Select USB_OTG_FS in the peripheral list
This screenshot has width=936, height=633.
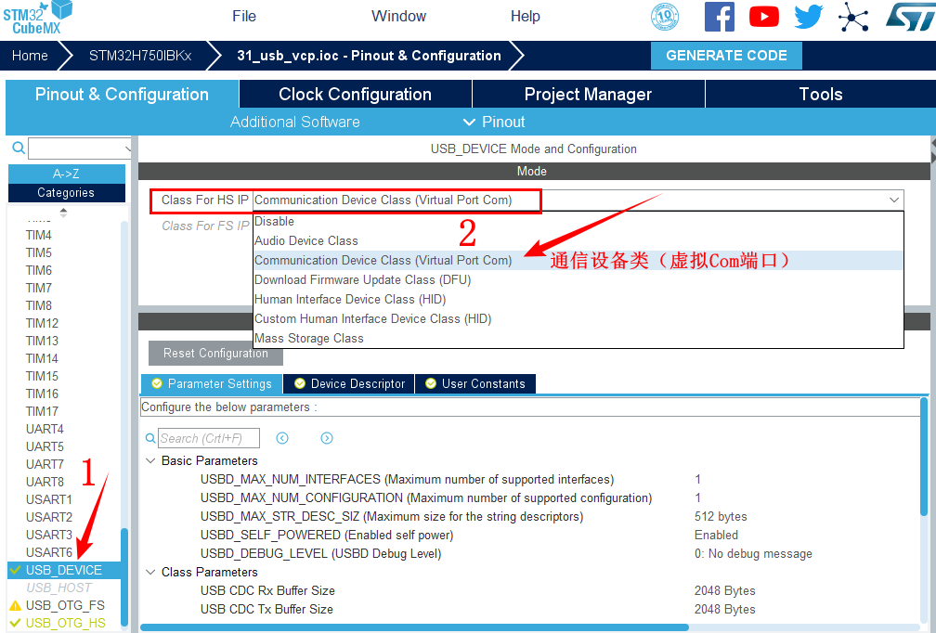(x=65, y=605)
